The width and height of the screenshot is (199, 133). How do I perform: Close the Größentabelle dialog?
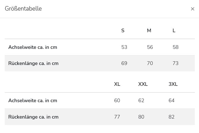192,9
